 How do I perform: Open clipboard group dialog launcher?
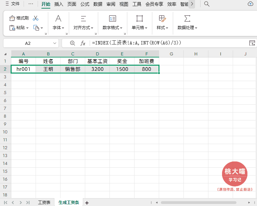[46, 34]
